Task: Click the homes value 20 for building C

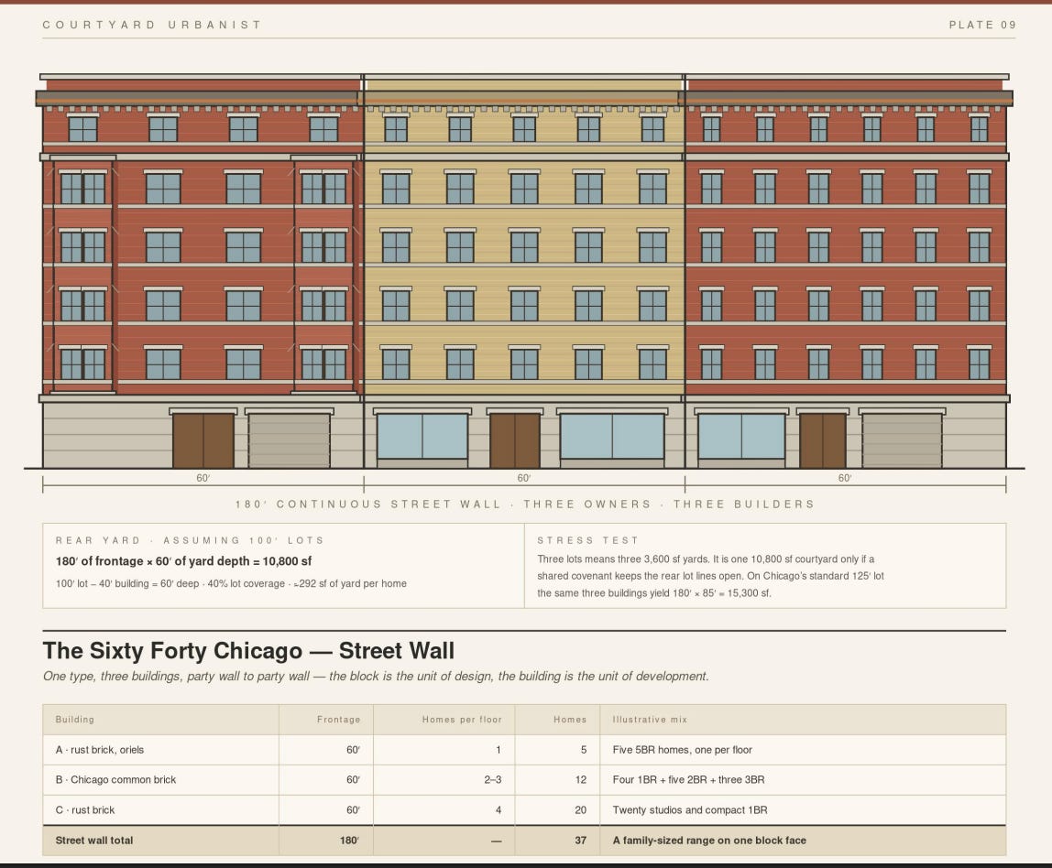Action: click(580, 809)
